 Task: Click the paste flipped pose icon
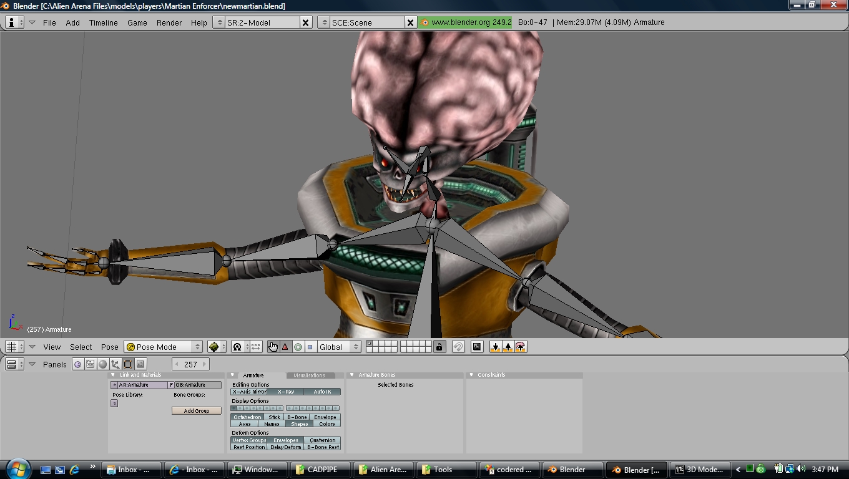click(521, 347)
